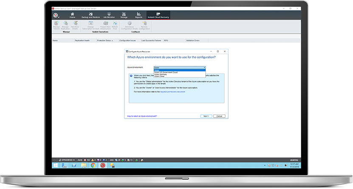
Task: Cancel the Configure Azure Resources dialog
Action: pyautogui.click(x=219, y=116)
